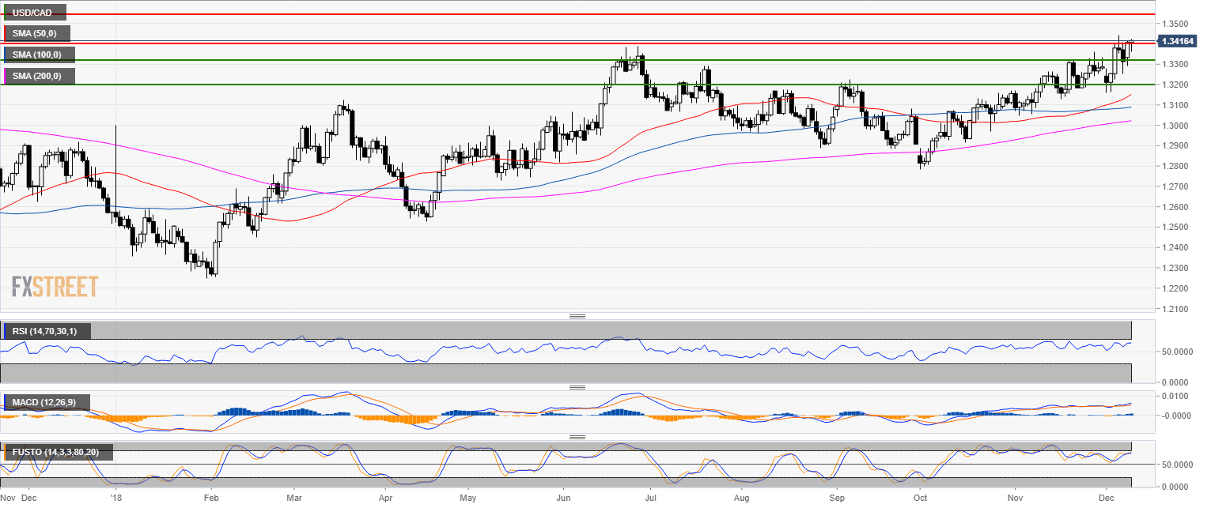Click the FXStreet watermark logo
Viewport: 1211px width, 508px height.
(x=55, y=286)
